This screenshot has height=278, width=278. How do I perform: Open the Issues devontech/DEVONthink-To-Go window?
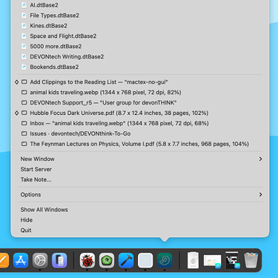pos(140,133)
